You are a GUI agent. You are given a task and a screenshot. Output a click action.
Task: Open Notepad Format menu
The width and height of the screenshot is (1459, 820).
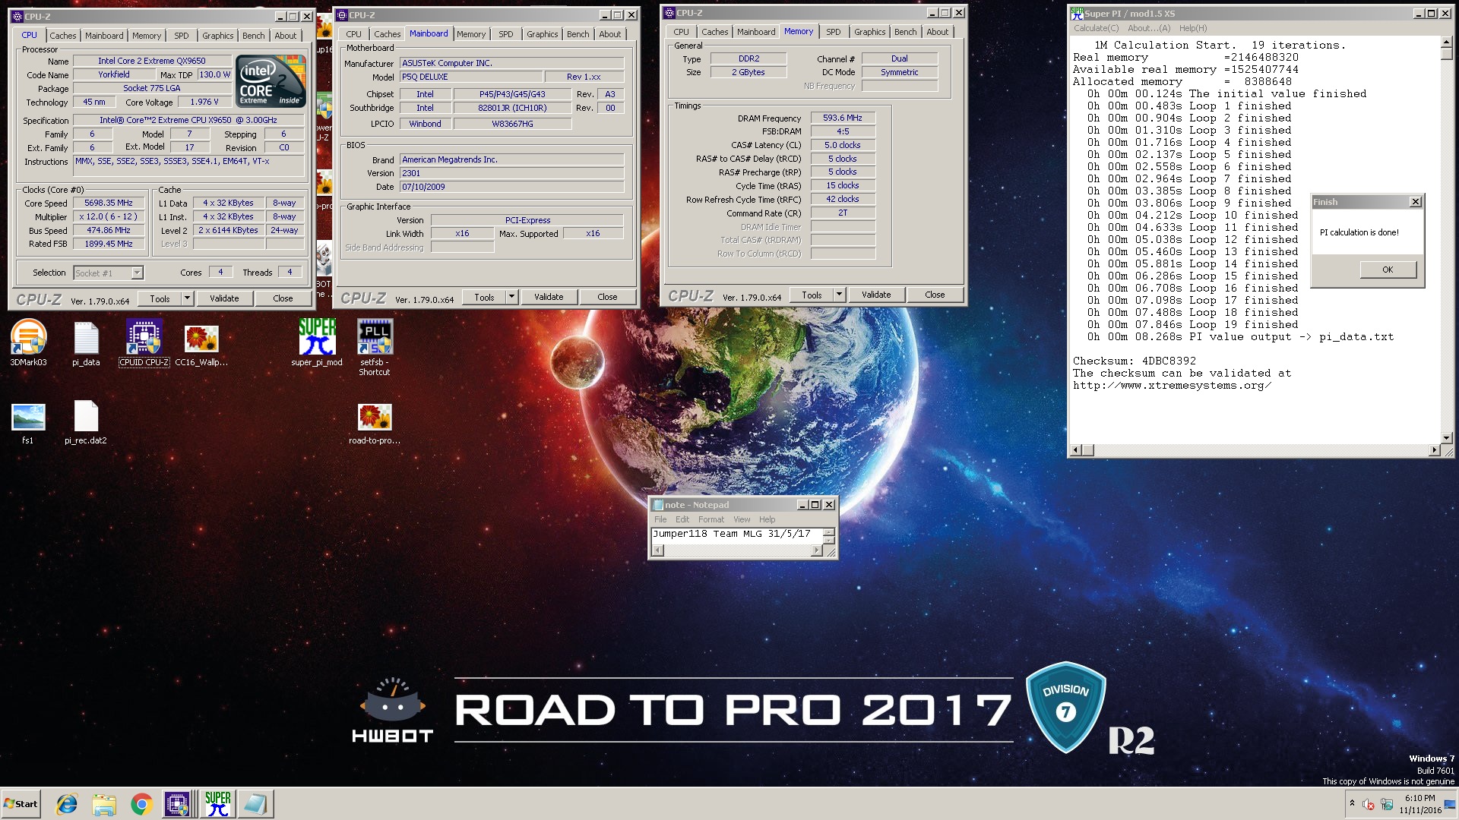click(x=711, y=519)
